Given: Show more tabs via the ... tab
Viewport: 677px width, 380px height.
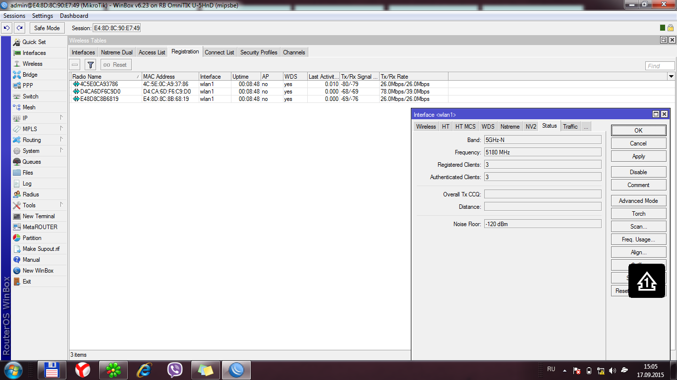Looking at the screenshot, I should click(586, 127).
